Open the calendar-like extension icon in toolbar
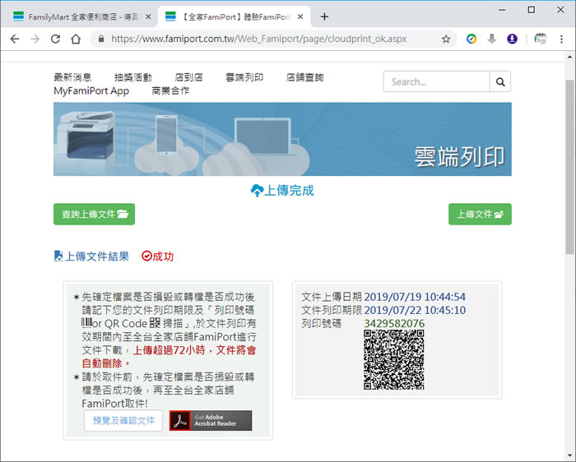 pos(541,39)
